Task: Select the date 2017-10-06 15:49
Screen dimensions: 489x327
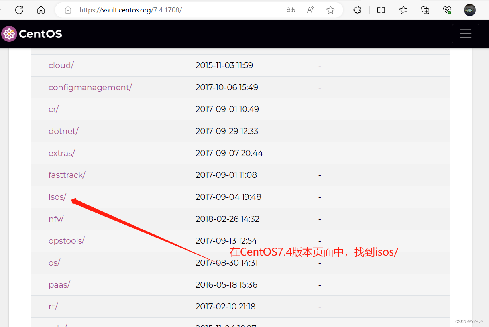Action: coord(227,87)
